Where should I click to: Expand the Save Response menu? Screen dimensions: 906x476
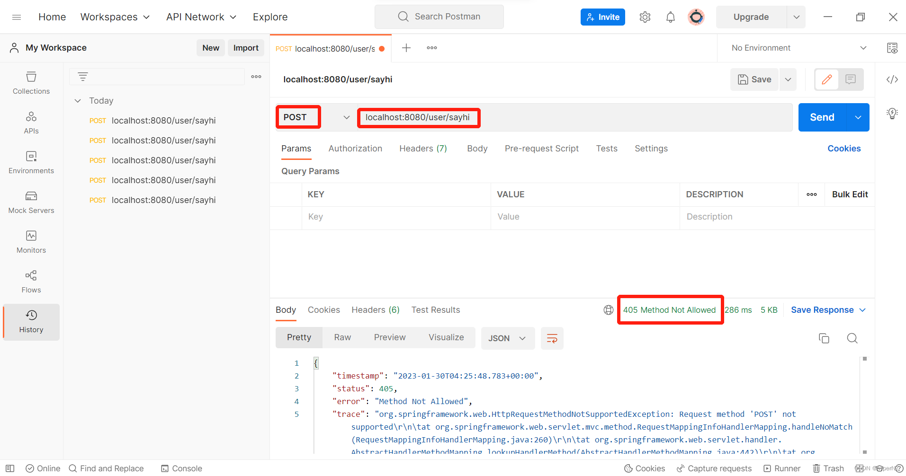[x=828, y=310]
